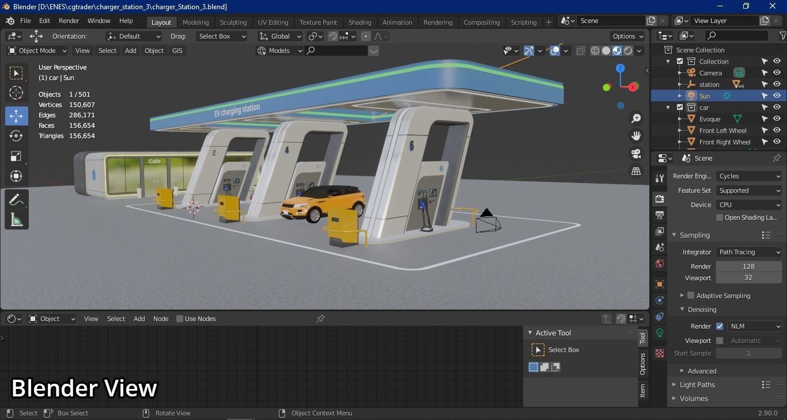The height and width of the screenshot is (420, 787).
Task: Enable Adaptive Sampling checkbox
Action: [691, 295]
